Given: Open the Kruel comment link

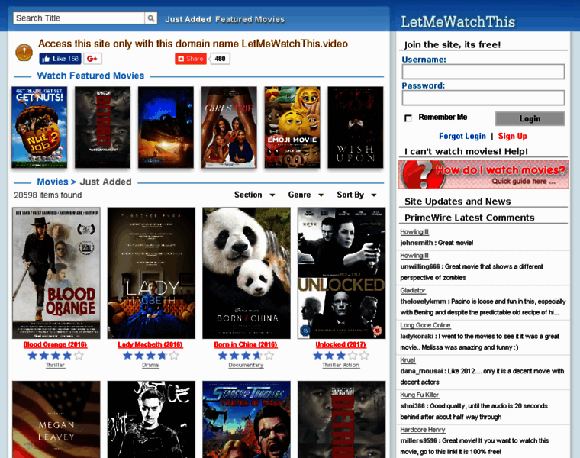Looking at the screenshot, I should 408,360.
